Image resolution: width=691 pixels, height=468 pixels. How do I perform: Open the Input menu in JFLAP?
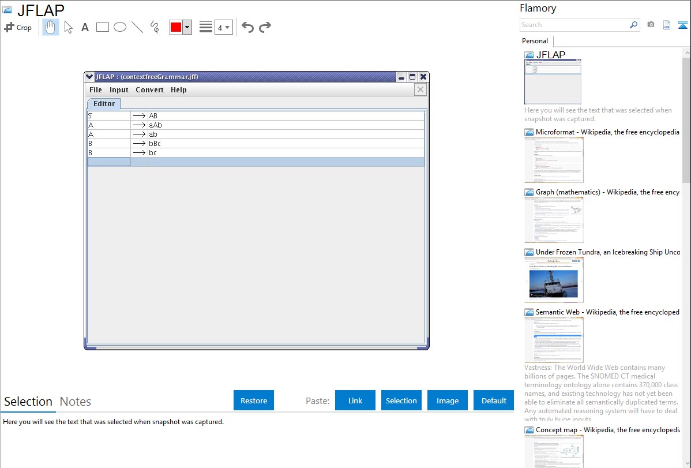pyautogui.click(x=119, y=90)
